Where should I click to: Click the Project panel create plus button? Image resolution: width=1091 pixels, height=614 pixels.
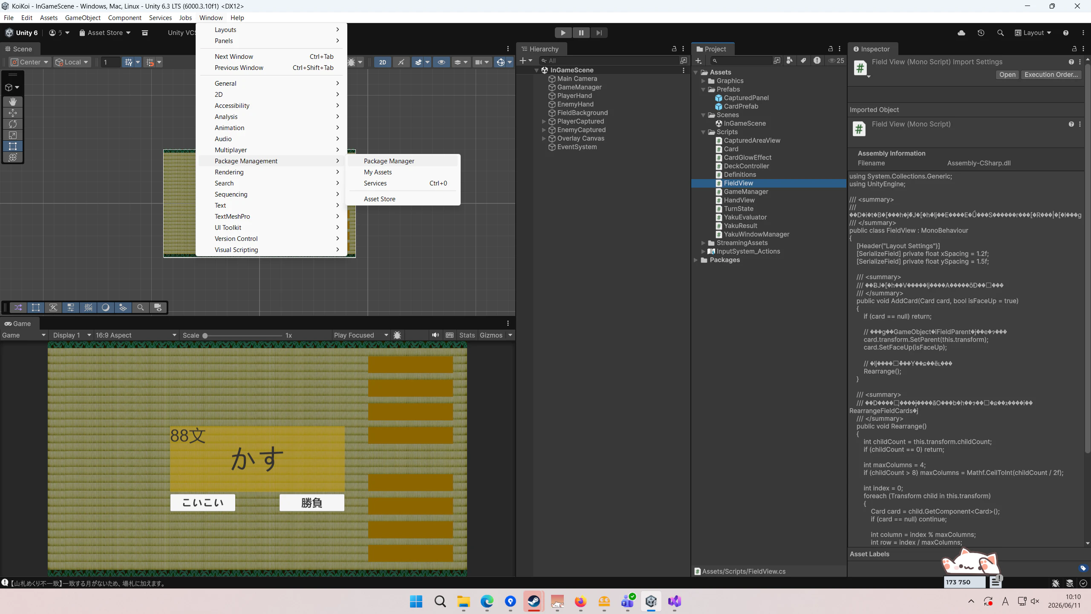(x=698, y=61)
